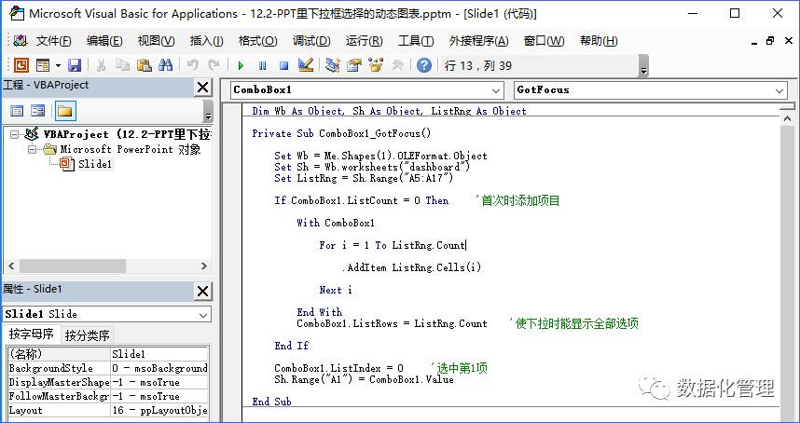800x423 pixels.
Task: Toggle Design Mode icon
Action: [x=305, y=65]
